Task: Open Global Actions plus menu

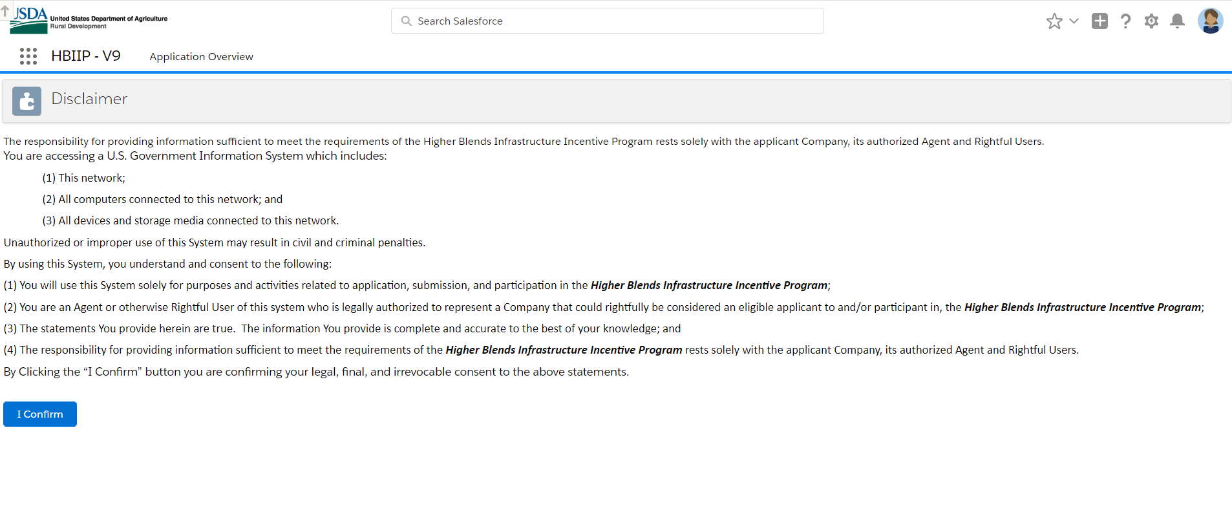Action: click(x=1099, y=21)
